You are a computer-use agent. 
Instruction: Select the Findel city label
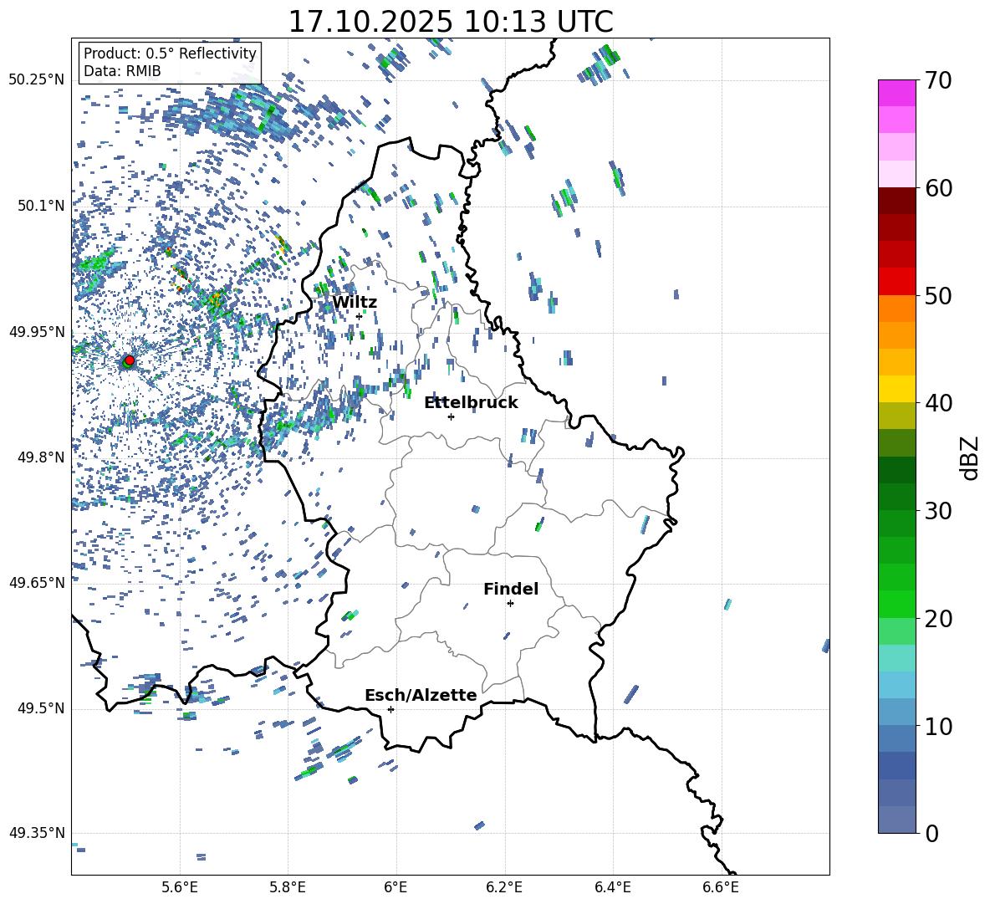click(x=511, y=590)
